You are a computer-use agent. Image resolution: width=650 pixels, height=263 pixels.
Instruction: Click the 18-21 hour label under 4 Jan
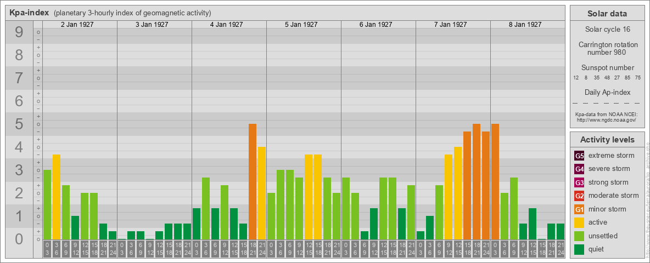(253, 249)
